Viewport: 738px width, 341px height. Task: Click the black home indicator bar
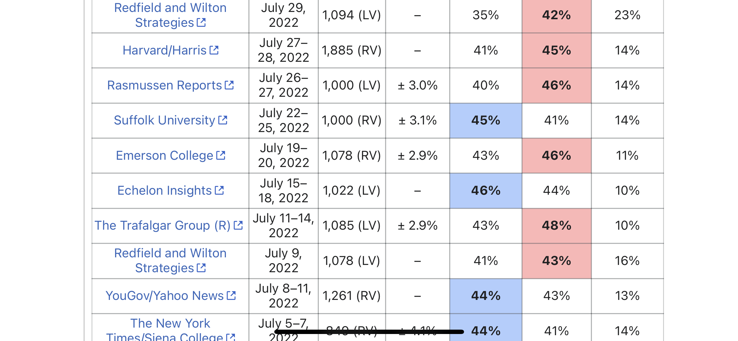(369, 332)
